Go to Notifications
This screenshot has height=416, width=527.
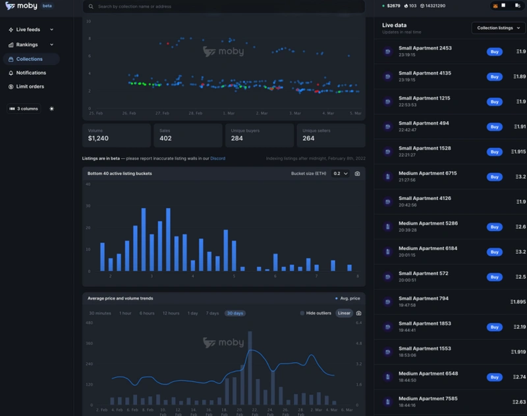point(27,73)
